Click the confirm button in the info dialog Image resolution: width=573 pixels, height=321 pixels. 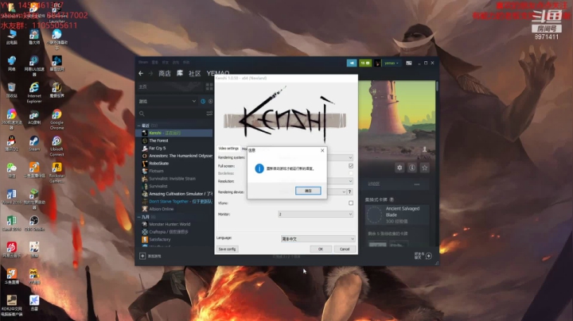point(308,191)
